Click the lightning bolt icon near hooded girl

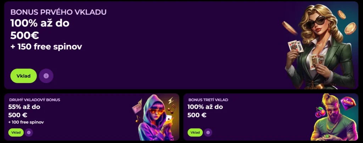pyautogui.click(x=171, y=101)
